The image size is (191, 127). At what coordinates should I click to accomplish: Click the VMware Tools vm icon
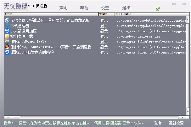pos(7,42)
